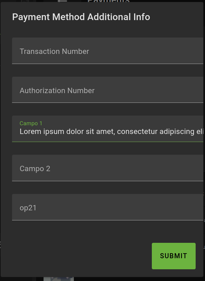This screenshot has width=205, height=281.
Task: Click the underline beneath Transaction Number
Action: pos(107,63)
